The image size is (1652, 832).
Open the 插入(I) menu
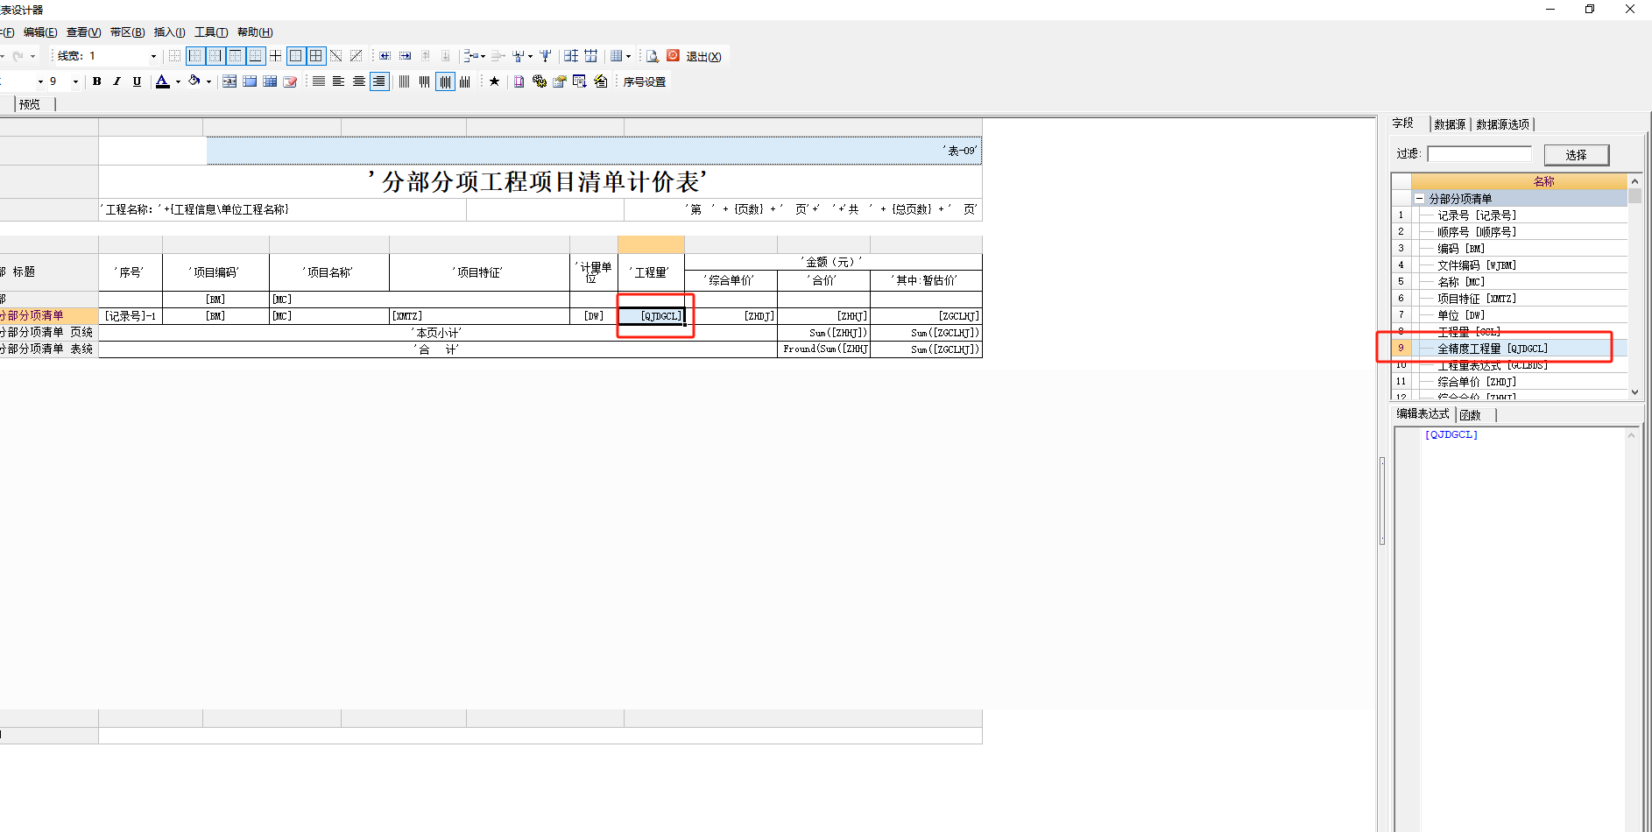coord(170,32)
